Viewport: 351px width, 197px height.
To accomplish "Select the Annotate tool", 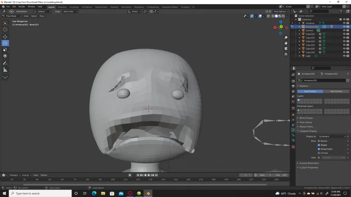I will pos(5,63).
